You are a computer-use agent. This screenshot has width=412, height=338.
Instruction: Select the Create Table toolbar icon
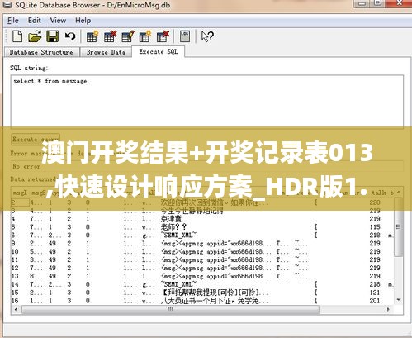pos(92,36)
